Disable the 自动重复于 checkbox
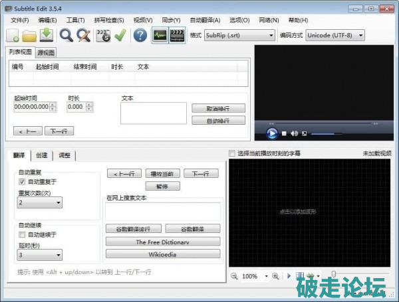Image resolution: width=399 pixels, height=302 pixels. (x=22, y=182)
